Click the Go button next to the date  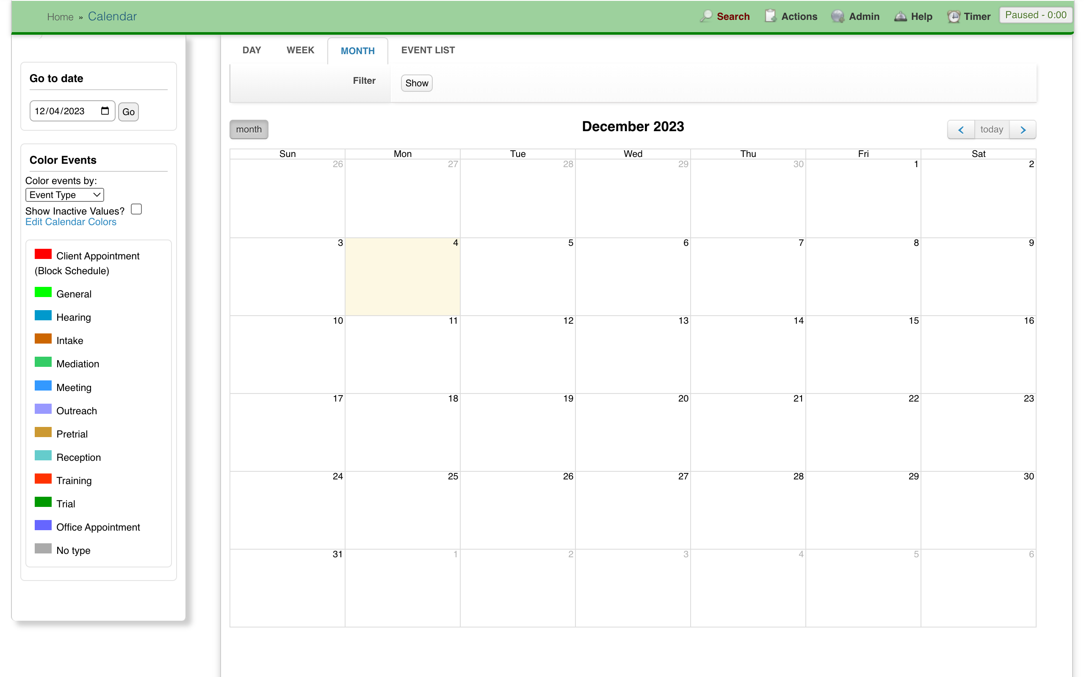point(128,111)
